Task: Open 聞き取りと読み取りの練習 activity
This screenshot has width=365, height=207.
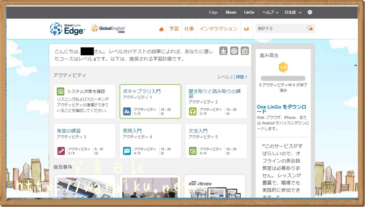Action: [x=215, y=94]
